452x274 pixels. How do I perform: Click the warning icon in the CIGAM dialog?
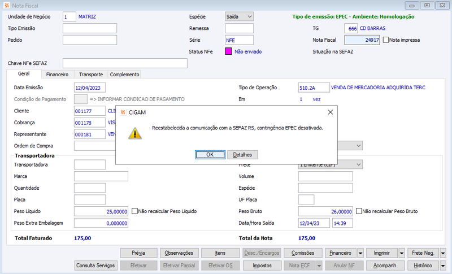click(x=135, y=133)
